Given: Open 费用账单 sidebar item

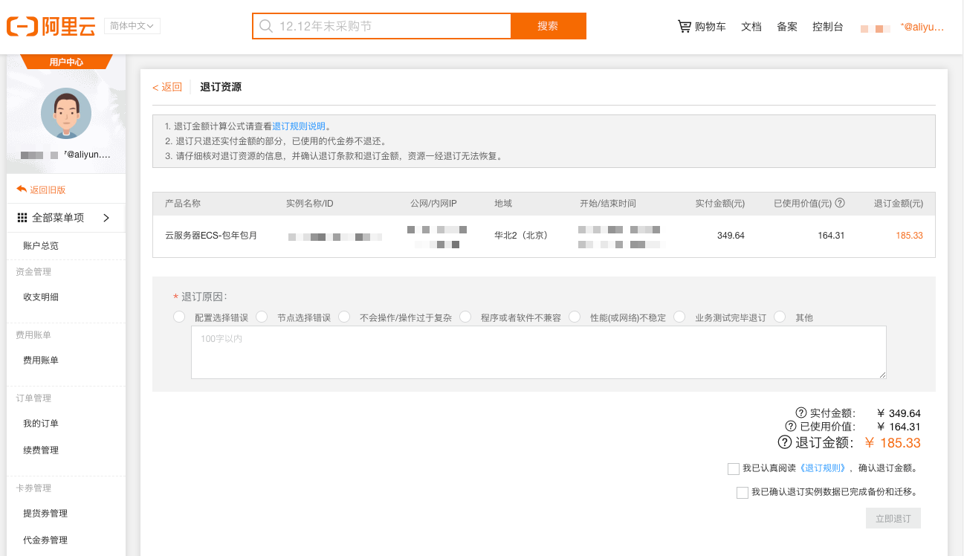Looking at the screenshot, I should [x=41, y=360].
